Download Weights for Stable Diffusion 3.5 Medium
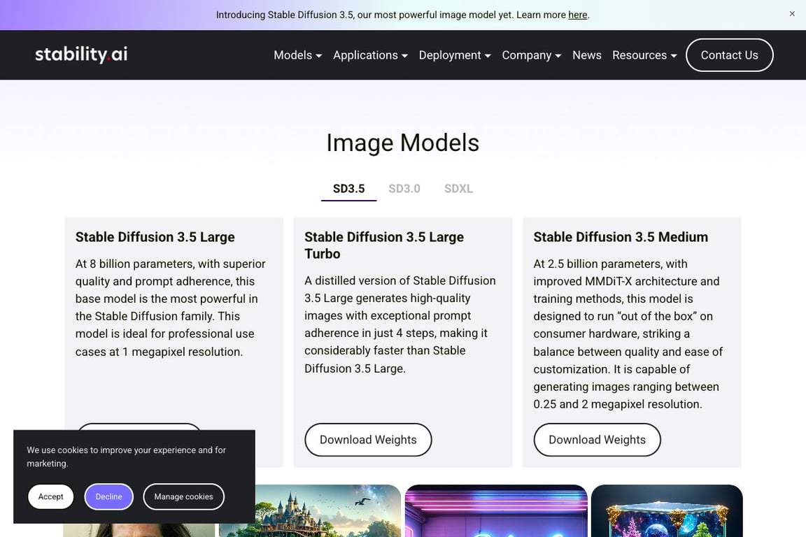 coord(597,440)
